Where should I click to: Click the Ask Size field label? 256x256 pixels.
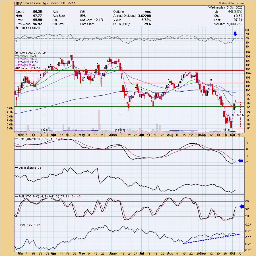pyautogui.click(x=59, y=16)
